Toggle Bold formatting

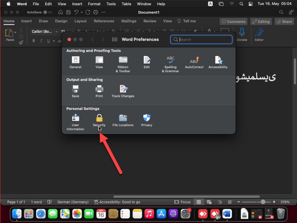coord(33,41)
